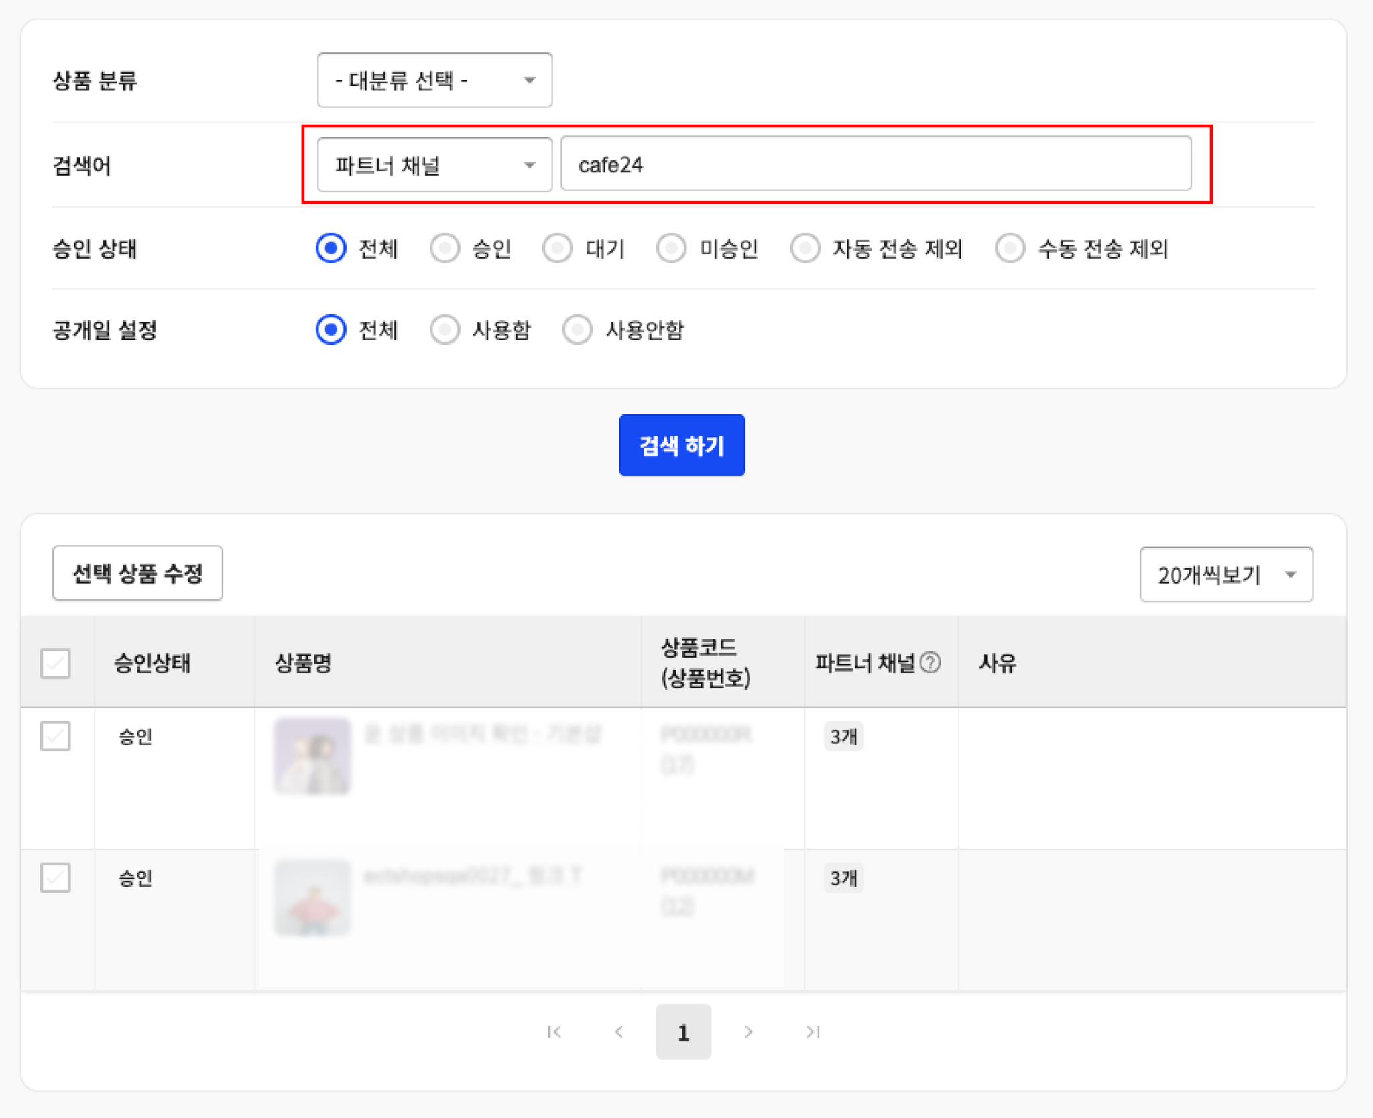1373x1118 pixels.
Task: Open the 대분류 선택 category dropdown
Action: (434, 80)
